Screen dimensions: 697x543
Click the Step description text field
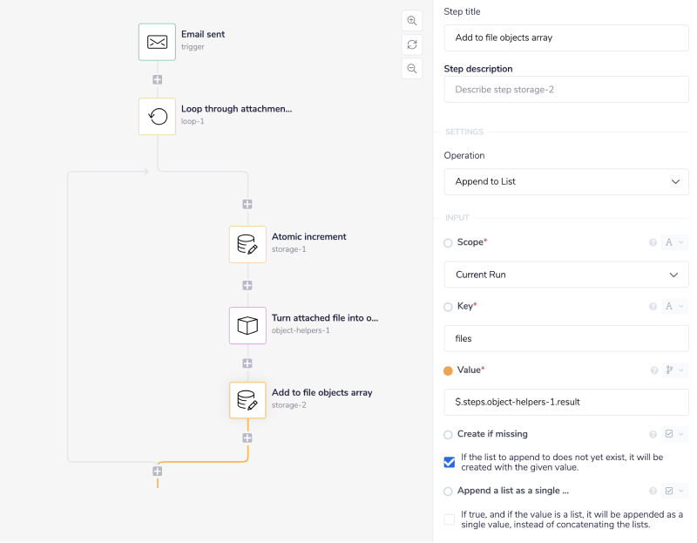(x=566, y=90)
